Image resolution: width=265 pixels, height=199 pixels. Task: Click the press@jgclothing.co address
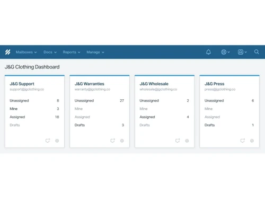(x=220, y=89)
